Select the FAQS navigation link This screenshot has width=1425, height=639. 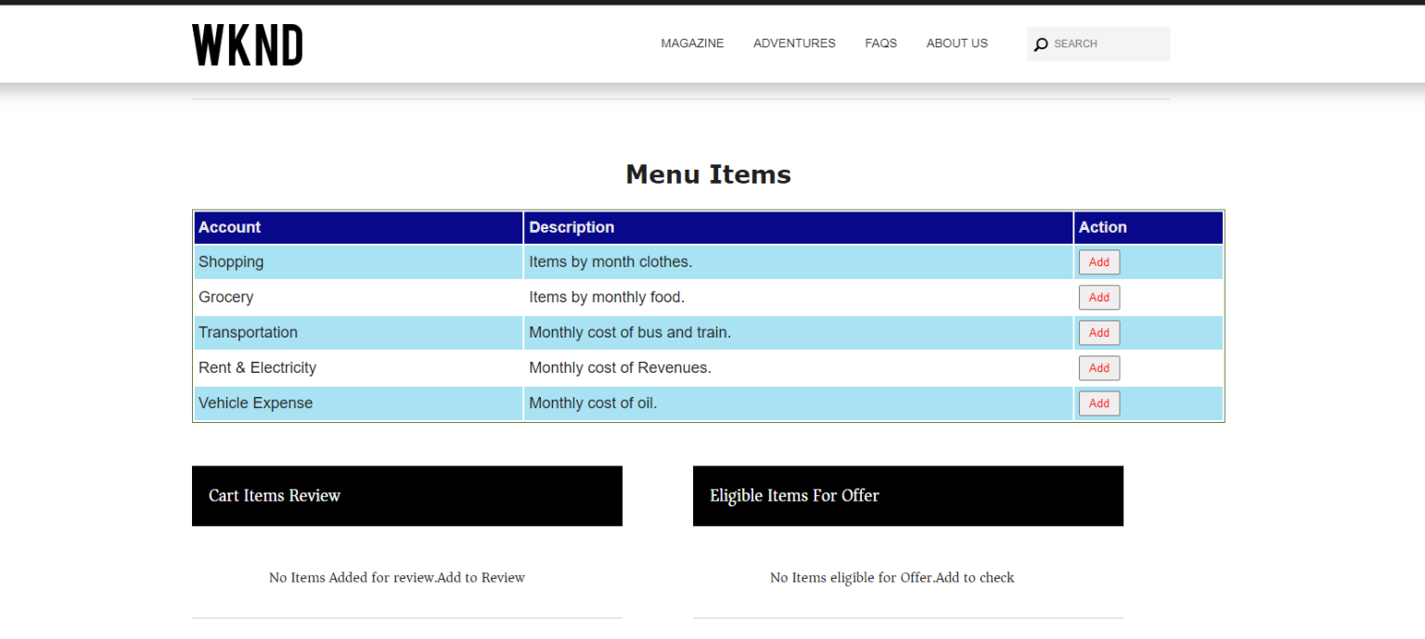point(879,43)
